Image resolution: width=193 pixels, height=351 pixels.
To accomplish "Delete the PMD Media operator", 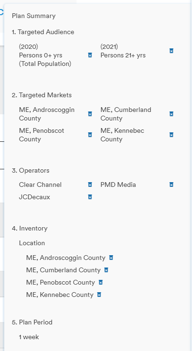I will (171, 185).
